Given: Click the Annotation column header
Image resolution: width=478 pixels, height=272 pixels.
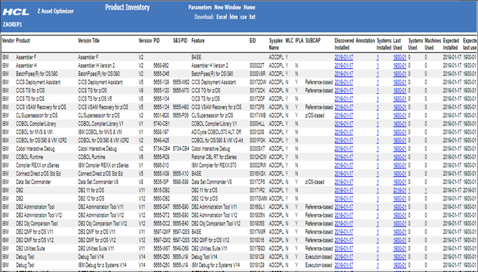Looking at the screenshot, I should tap(365, 41).
